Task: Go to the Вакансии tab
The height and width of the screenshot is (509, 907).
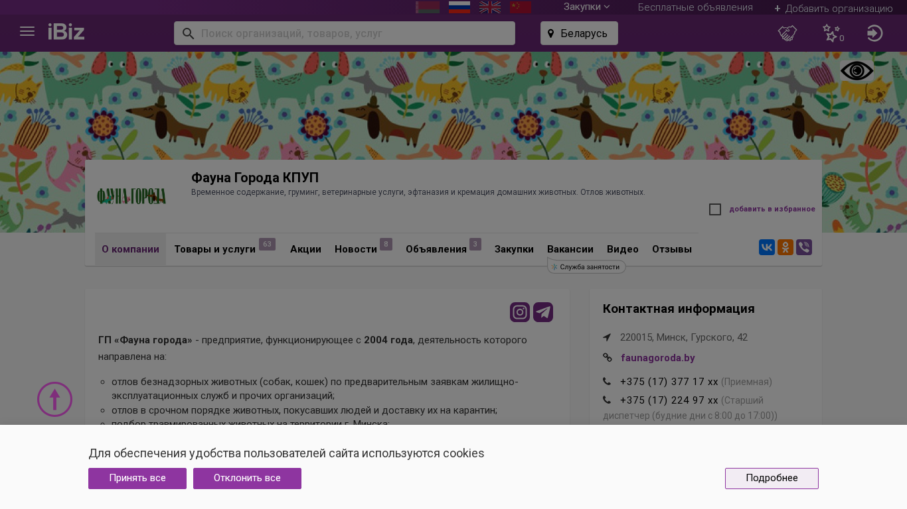Action: (570, 249)
